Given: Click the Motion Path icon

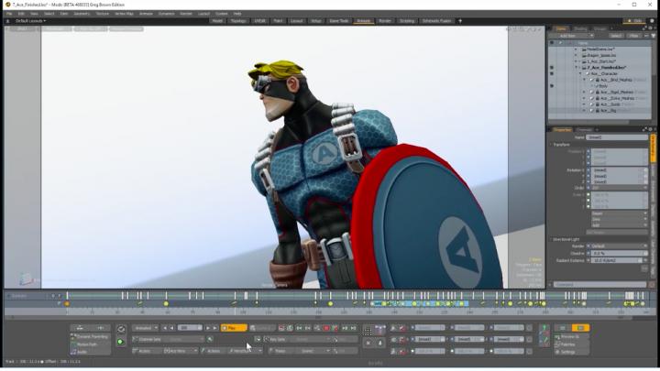Looking at the screenshot, I should (x=72, y=344).
